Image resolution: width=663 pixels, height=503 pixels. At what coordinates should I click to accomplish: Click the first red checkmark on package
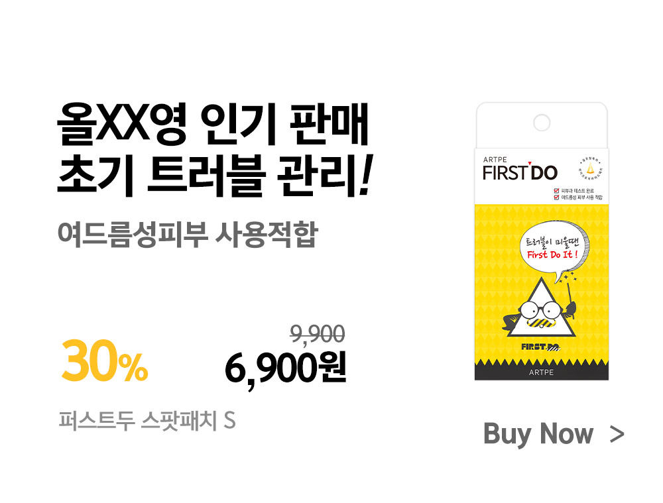(x=556, y=191)
